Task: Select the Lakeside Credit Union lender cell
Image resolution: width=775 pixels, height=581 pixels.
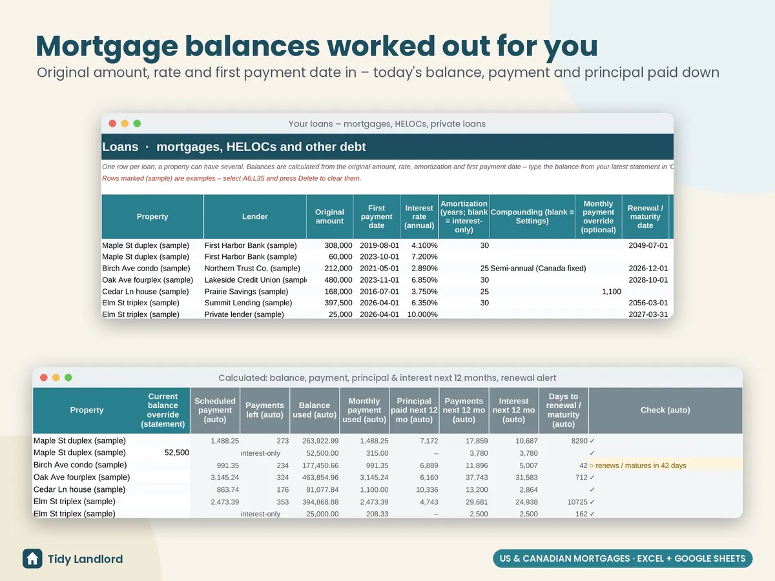Action: pyautogui.click(x=255, y=280)
